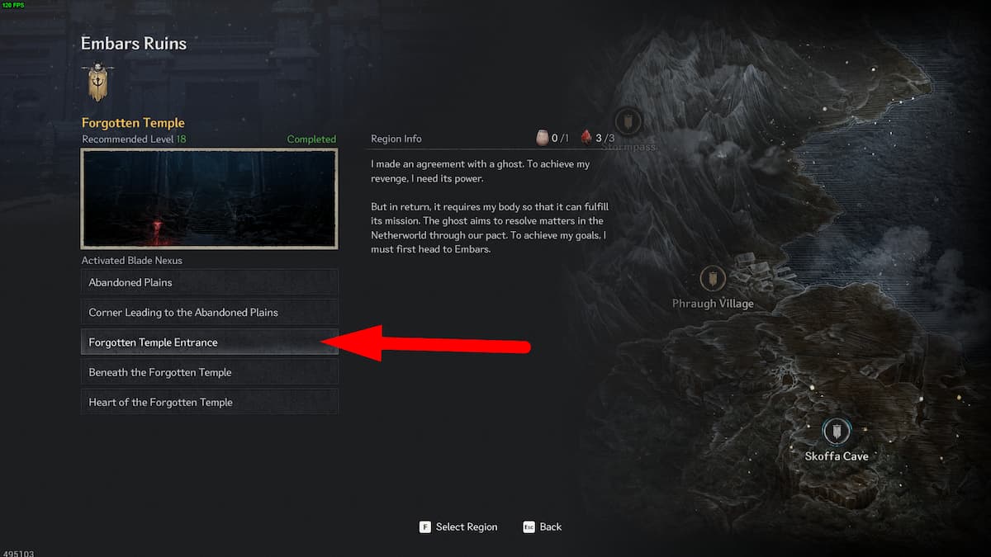Select Abandoned Plains blade nexus

tap(210, 282)
